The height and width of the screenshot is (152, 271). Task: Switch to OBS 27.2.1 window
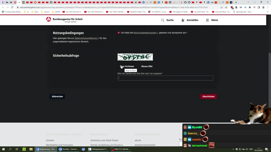[121, 149]
